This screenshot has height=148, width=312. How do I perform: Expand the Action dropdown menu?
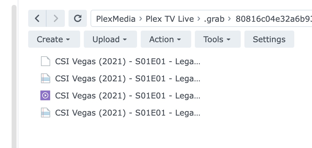165,39
